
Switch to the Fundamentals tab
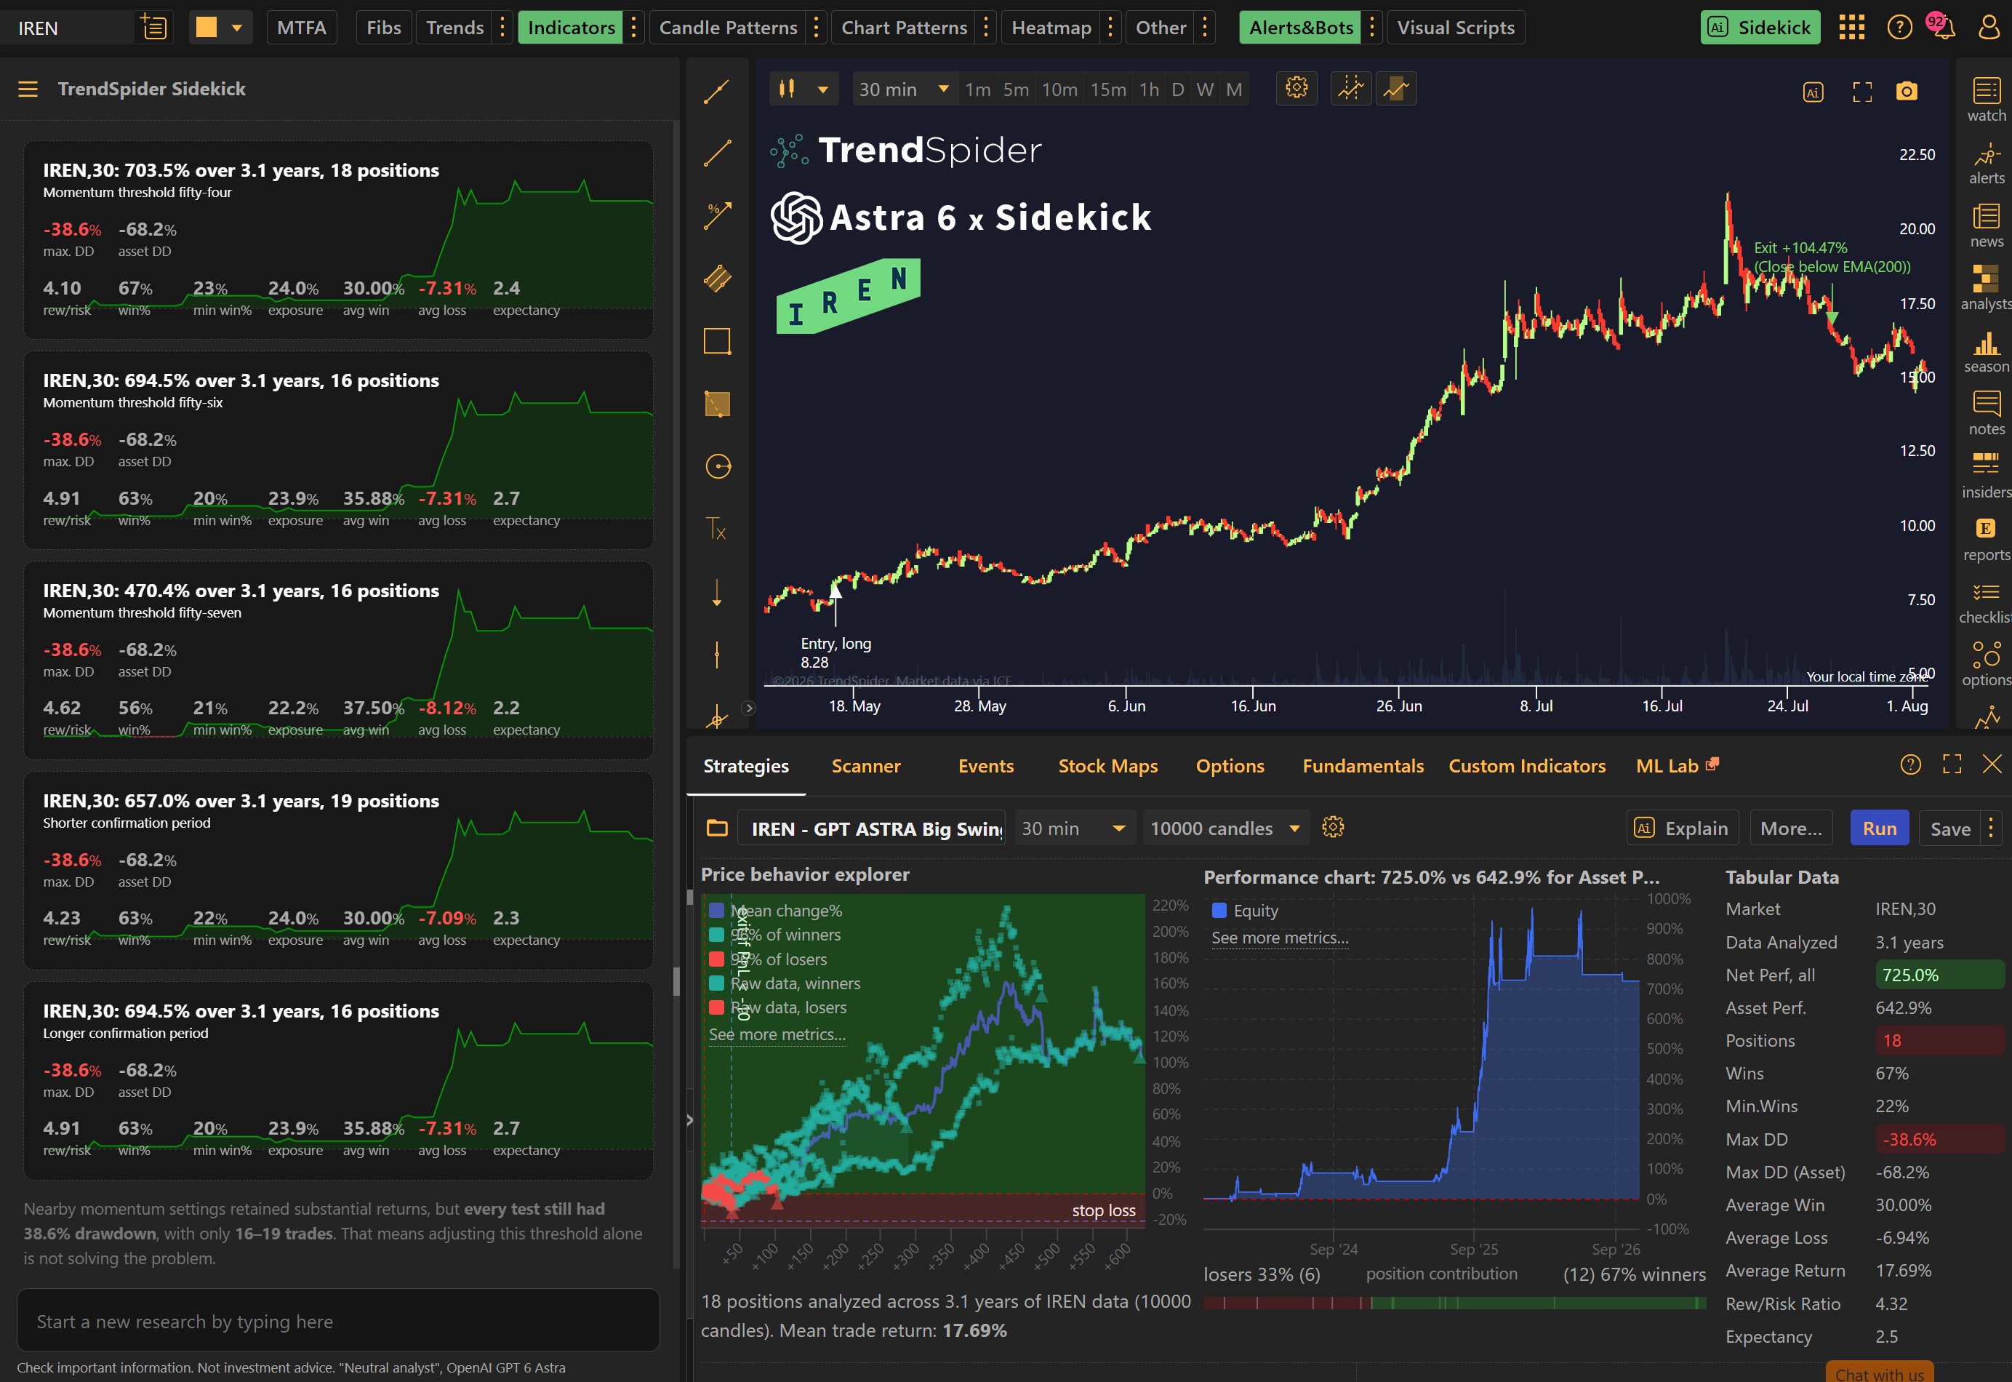(1363, 767)
